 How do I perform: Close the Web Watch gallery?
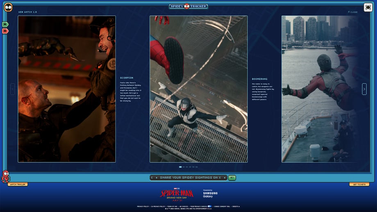[x=352, y=12]
